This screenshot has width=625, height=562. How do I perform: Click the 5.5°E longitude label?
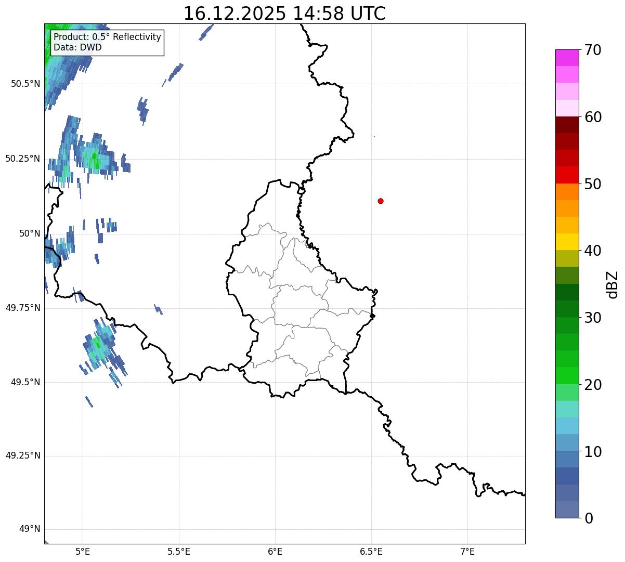click(x=179, y=552)
